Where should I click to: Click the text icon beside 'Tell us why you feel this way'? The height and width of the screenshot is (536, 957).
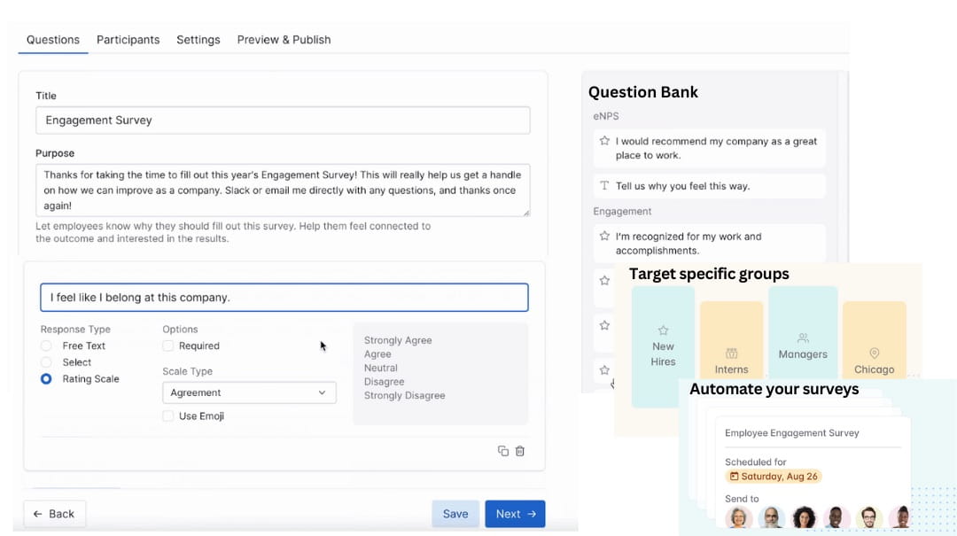(604, 185)
